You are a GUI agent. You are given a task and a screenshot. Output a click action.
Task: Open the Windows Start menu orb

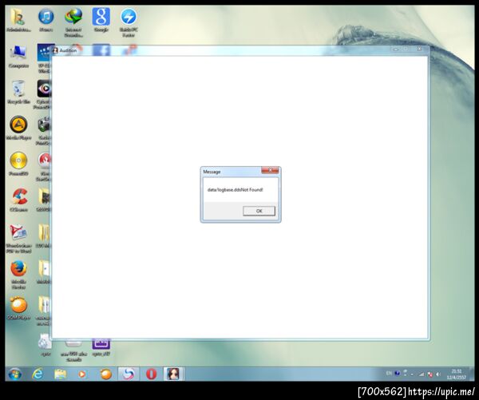[14, 374]
